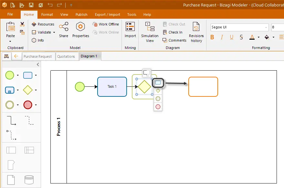This screenshot has height=188, width=284.
Task: Expand the Start event palette options arrow
Action: (x=18, y=75)
